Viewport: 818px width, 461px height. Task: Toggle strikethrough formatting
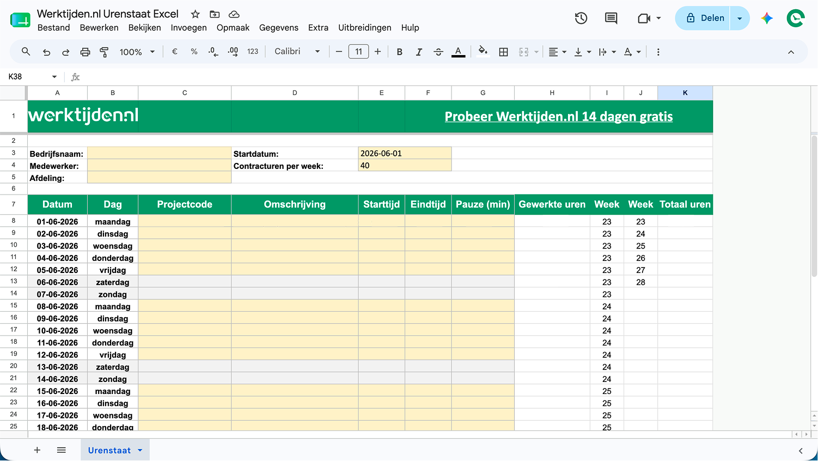pos(438,52)
